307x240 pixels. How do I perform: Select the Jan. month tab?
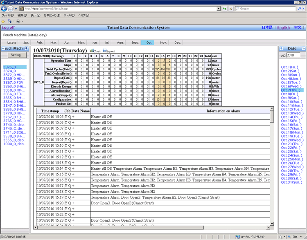pos(26,43)
